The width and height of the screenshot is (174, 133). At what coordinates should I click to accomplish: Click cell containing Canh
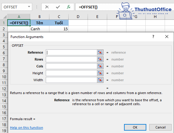point(40,29)
